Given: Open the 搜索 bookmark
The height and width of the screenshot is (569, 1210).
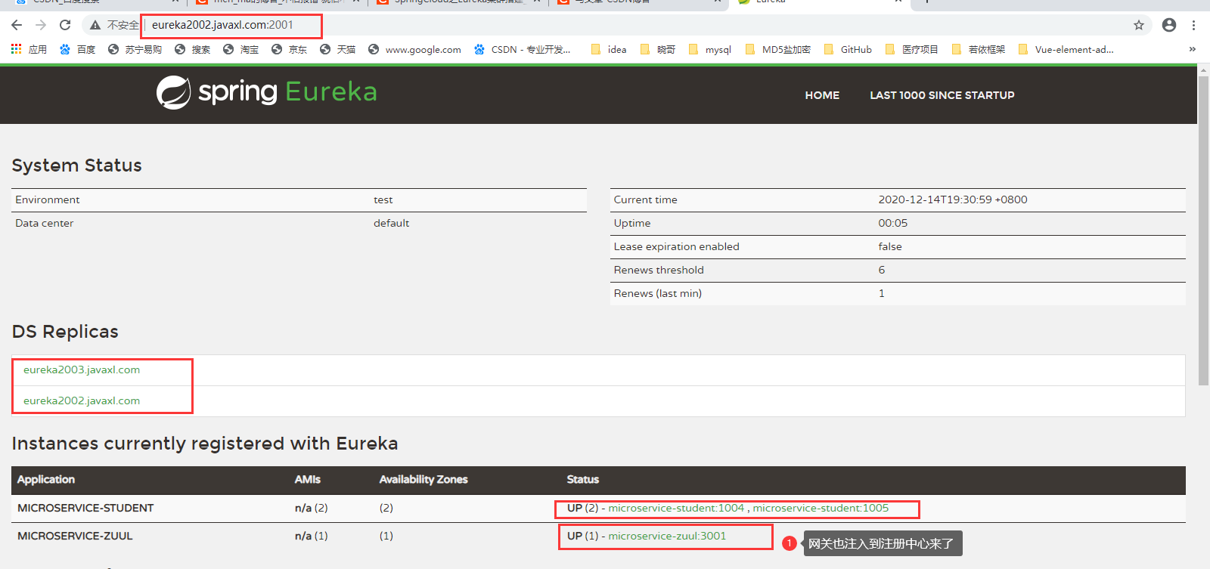Looking at the screenshot, I should tap(192, 49).
